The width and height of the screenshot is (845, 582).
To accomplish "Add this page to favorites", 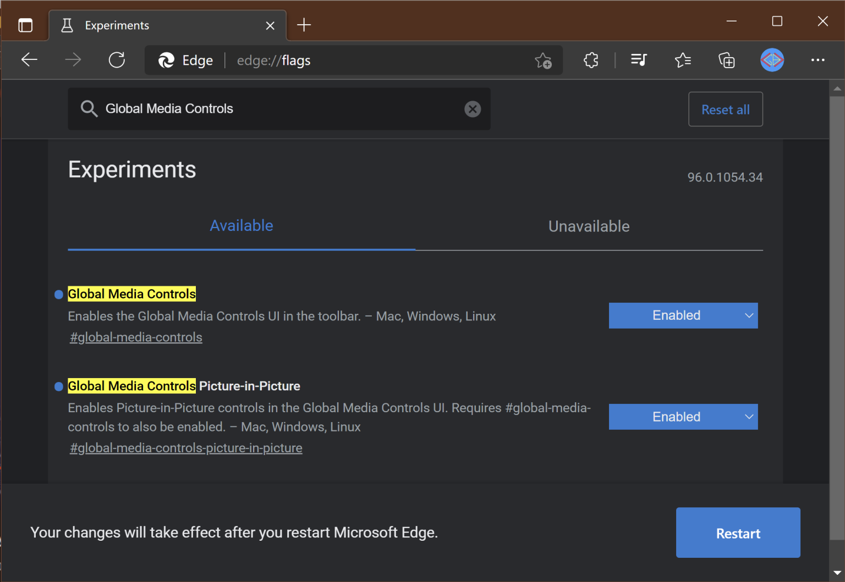I will [x=544, y=60].
